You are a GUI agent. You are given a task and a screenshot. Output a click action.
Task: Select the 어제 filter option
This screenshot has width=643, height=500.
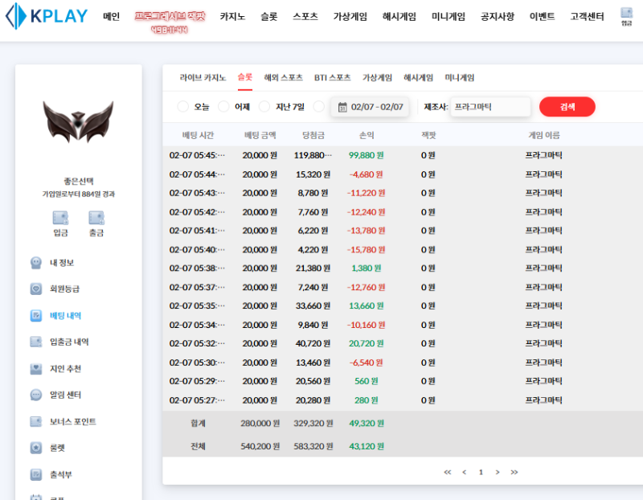point(235,106)
